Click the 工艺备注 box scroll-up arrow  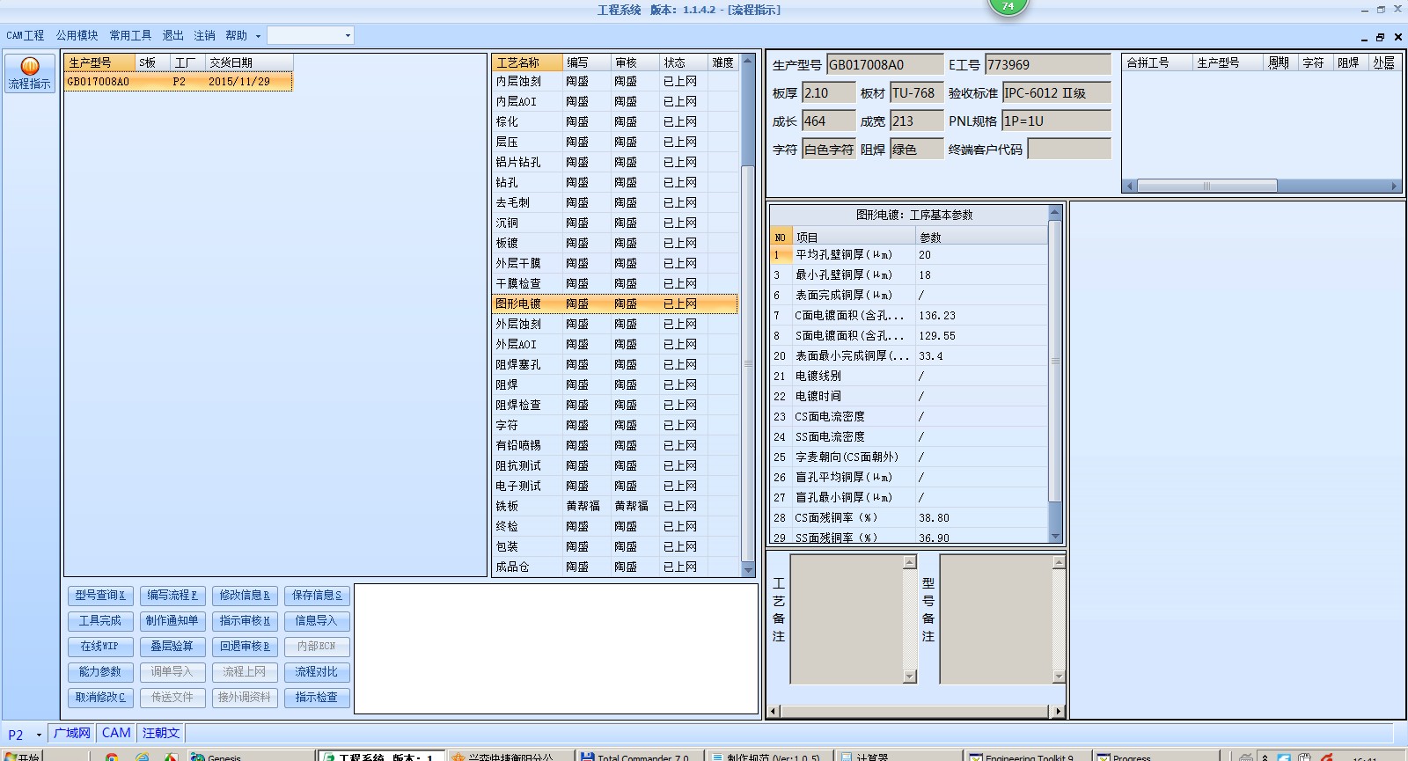pos(910,561)
